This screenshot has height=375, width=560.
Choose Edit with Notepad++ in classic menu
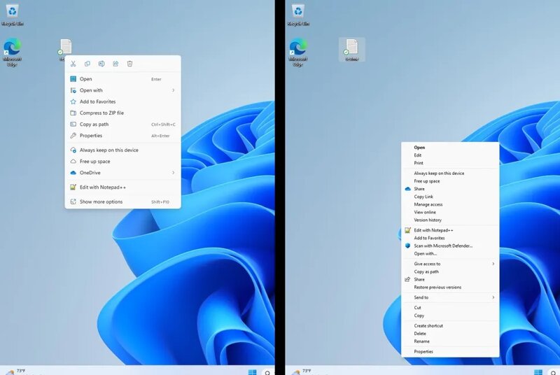450,230
